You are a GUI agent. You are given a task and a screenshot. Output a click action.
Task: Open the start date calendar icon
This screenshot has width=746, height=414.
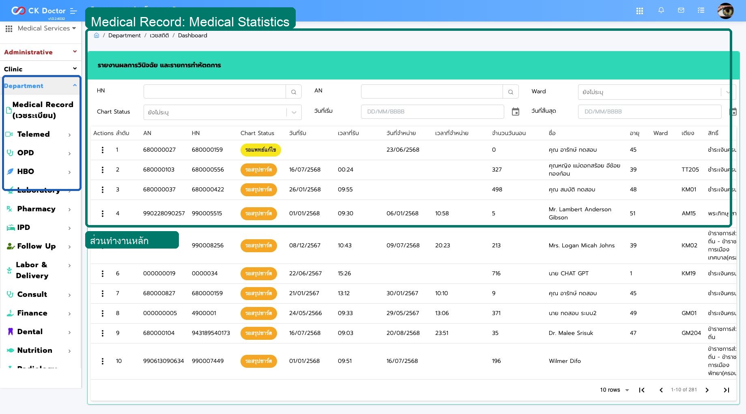click(516, 112)
